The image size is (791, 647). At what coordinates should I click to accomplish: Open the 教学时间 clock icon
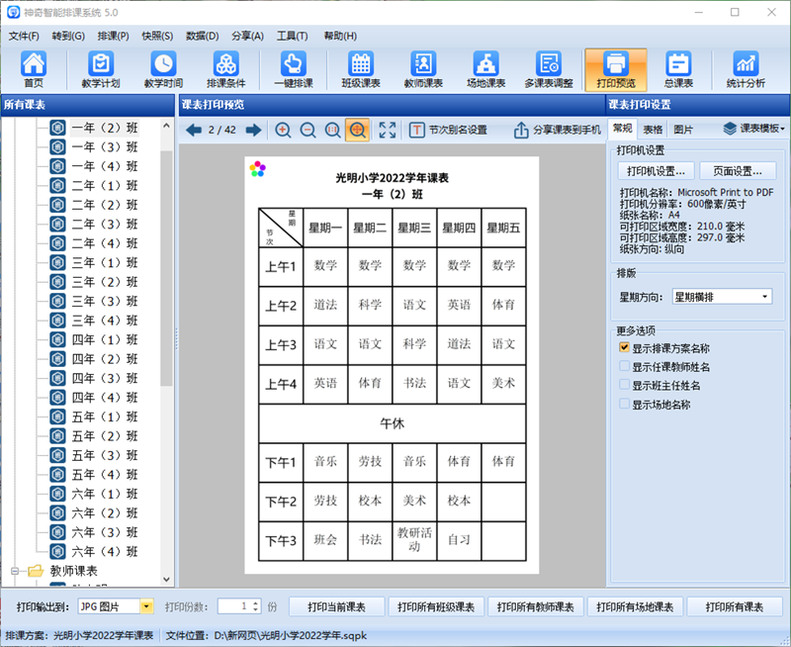(x=163, y=69)
